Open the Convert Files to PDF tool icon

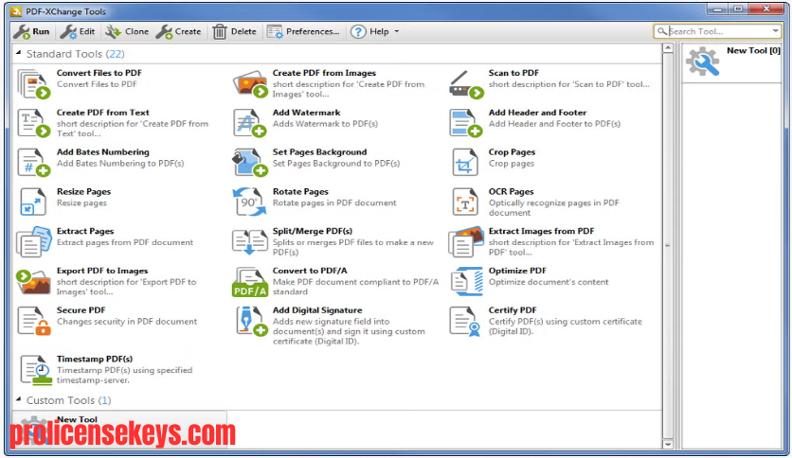coord(34,83)
